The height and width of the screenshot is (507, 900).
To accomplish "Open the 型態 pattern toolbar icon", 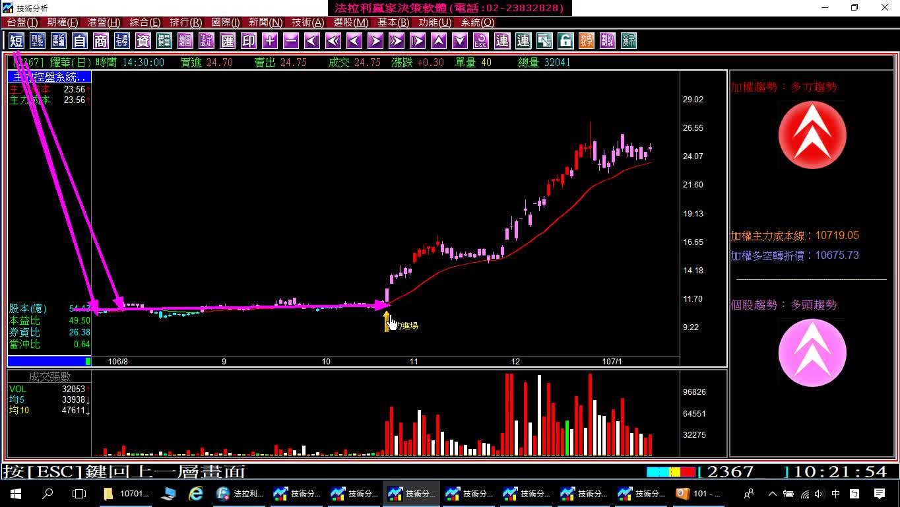I will pyautogui.click(x=38, y=41).
